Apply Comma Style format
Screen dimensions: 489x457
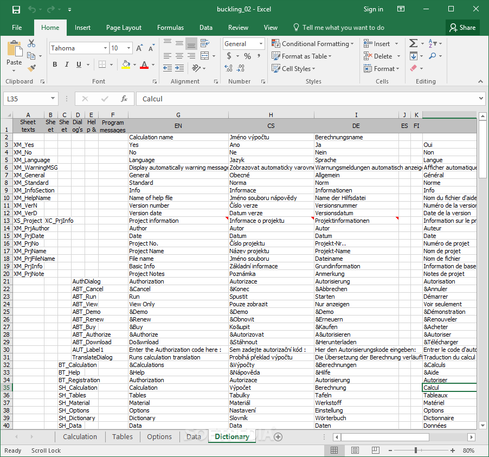[x=259, y=56]
